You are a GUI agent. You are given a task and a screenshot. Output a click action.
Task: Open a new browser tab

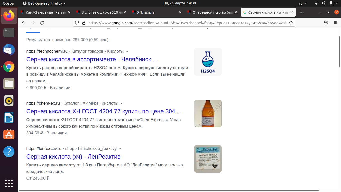click(x=301, y=12)
